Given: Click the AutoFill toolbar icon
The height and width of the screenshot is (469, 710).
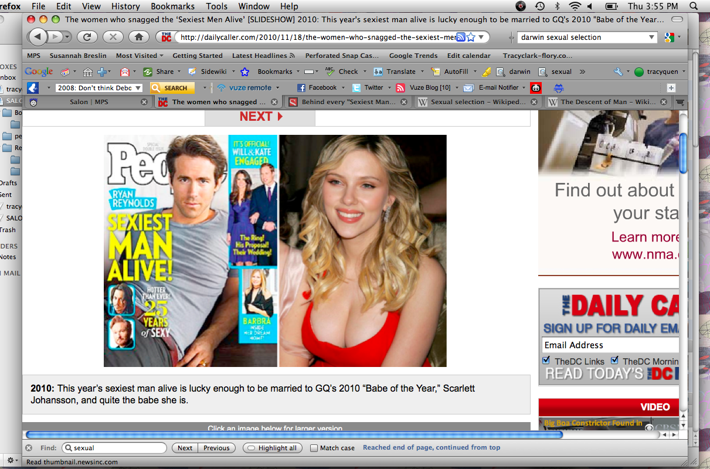Looking at the screenshot, I should (x=436, y=72).
